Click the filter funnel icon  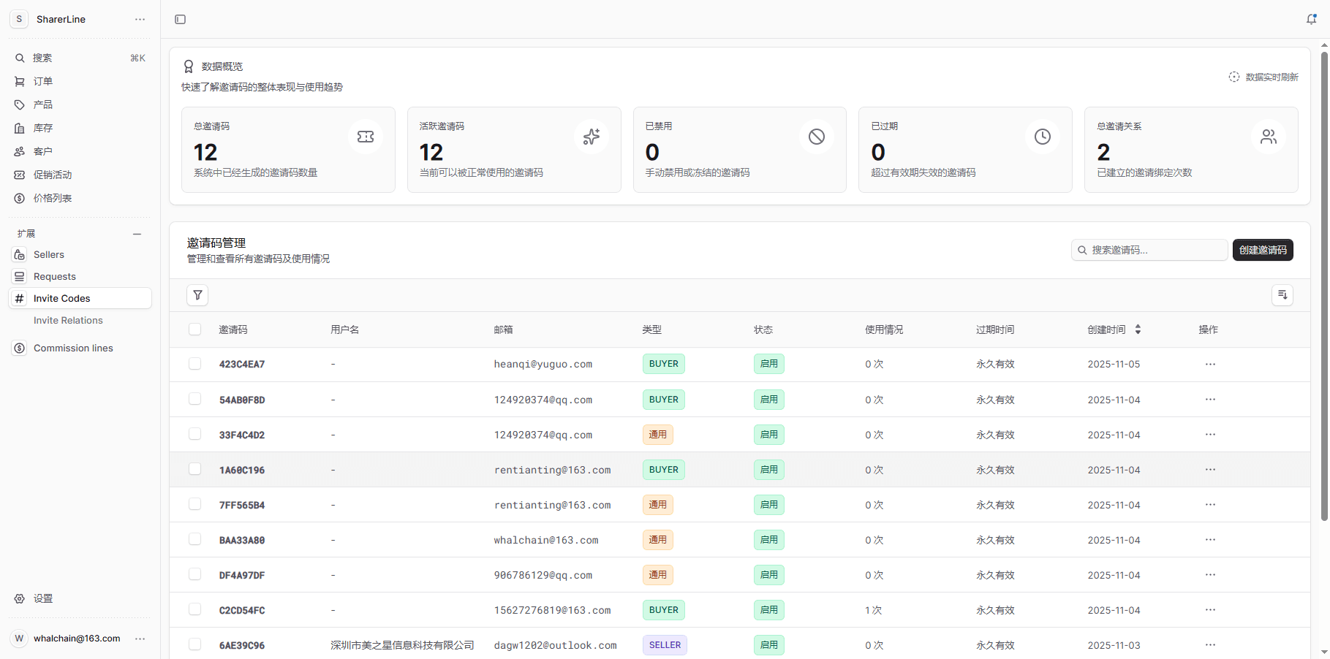click(197, 295)
